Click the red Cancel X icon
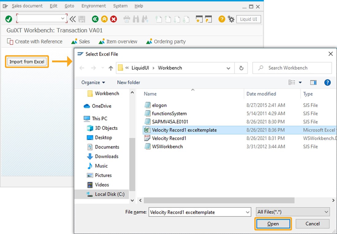Screen dimensions: 337x234 [x=113, y=19]
